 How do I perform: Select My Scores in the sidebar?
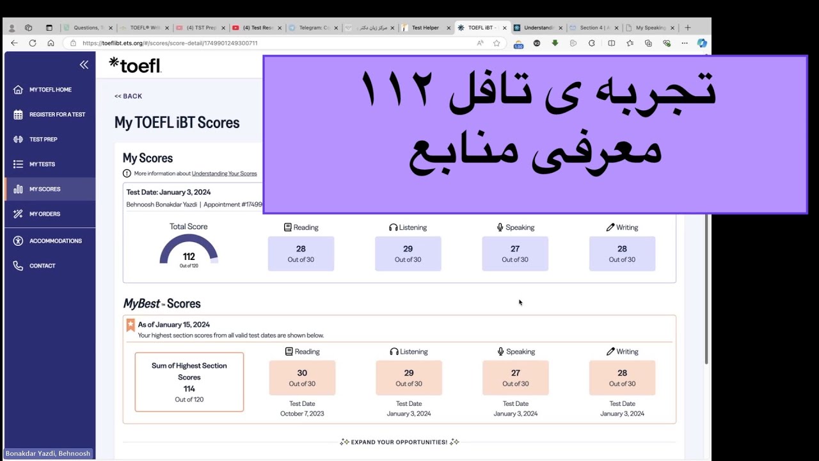[x=49, y=190]
